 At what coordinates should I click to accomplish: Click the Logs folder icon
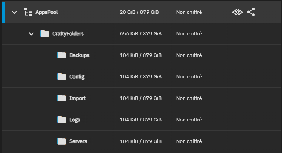pos(62,120)
